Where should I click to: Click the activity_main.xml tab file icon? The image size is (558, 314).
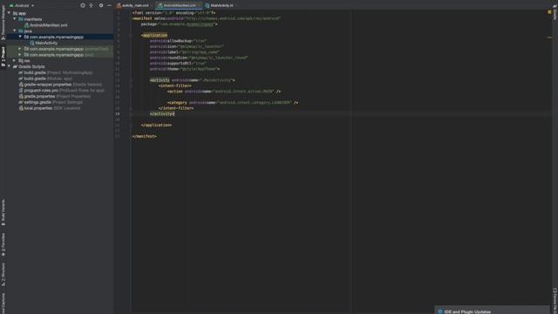pos(119,5)
